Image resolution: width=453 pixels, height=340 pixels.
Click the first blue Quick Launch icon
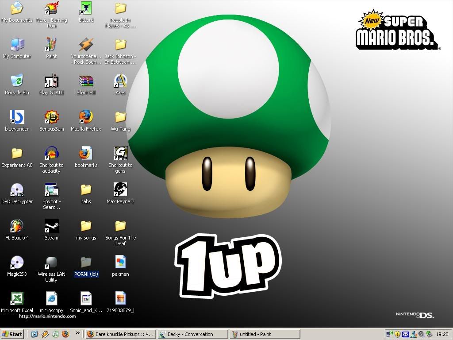click(x=35, y=334)
